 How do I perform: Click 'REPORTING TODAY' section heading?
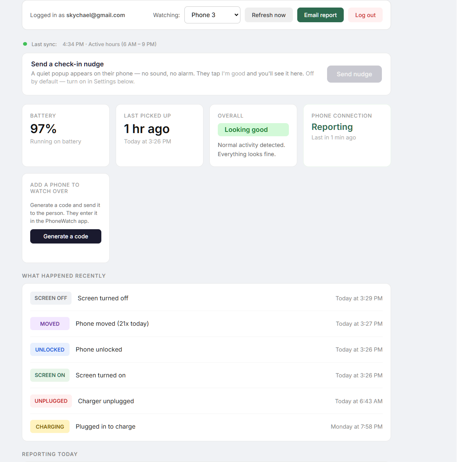pos(50,454)
